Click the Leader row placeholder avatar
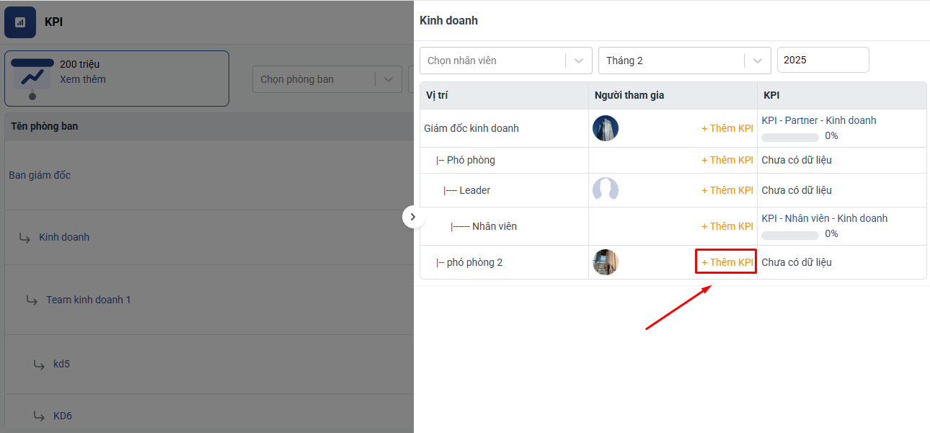 (x=605, y=190)
